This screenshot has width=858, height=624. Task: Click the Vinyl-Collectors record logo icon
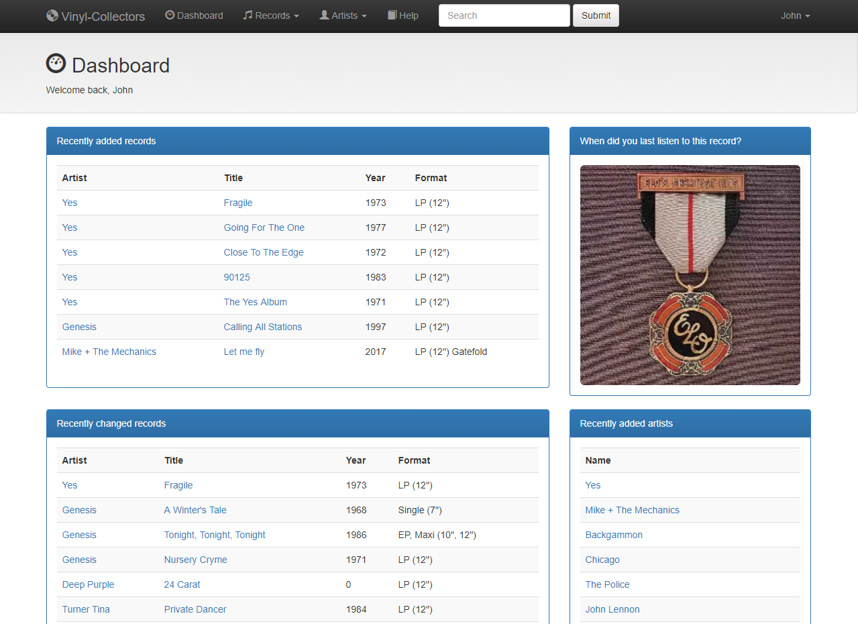52,15
